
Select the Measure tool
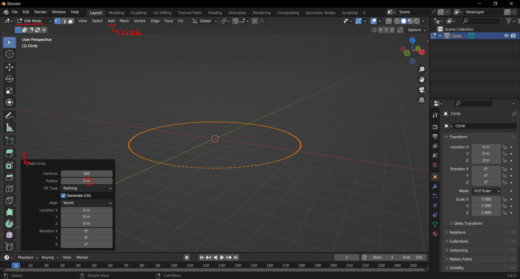click(x=9, y=127)
